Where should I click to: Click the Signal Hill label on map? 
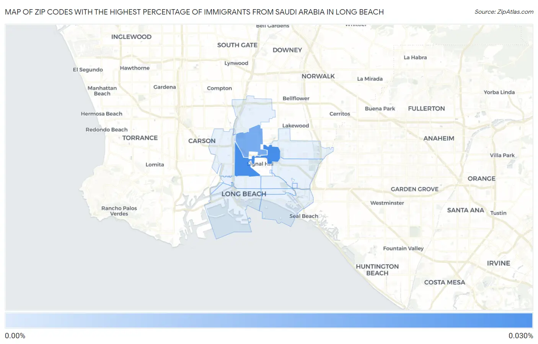click(260, 164)
